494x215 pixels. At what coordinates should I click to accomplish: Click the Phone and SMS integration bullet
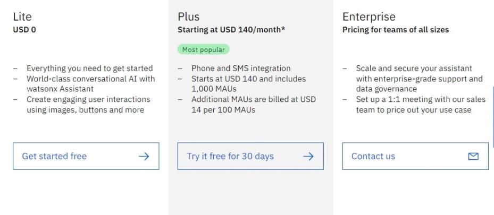(241, 68)
